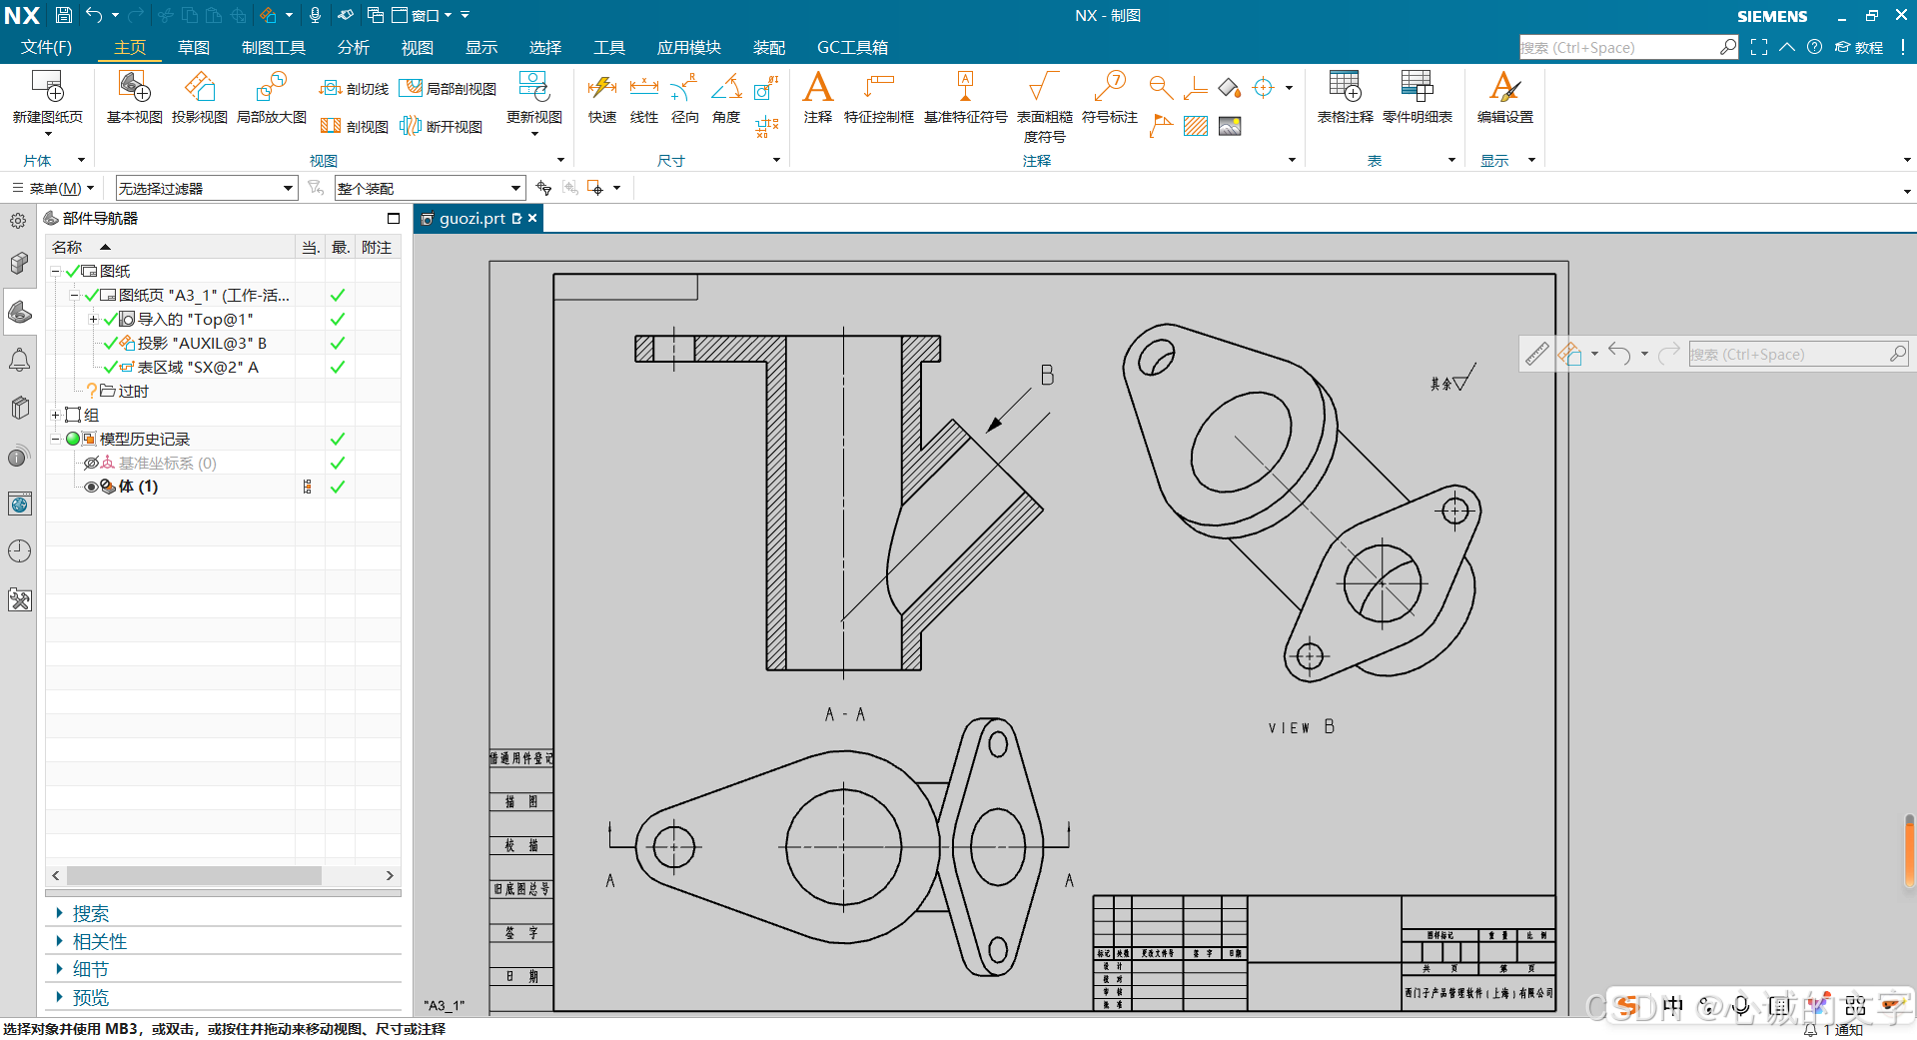The width and height of the screenshot is (1917, 1040).
Task: Click the 基准特征符号 datum feature symbol tool
Action: [965, 97]
